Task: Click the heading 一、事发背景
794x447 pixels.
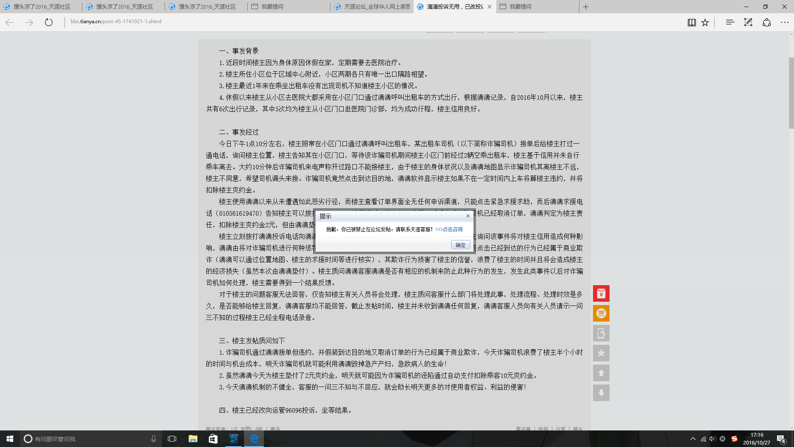Action: pos(239,51)
